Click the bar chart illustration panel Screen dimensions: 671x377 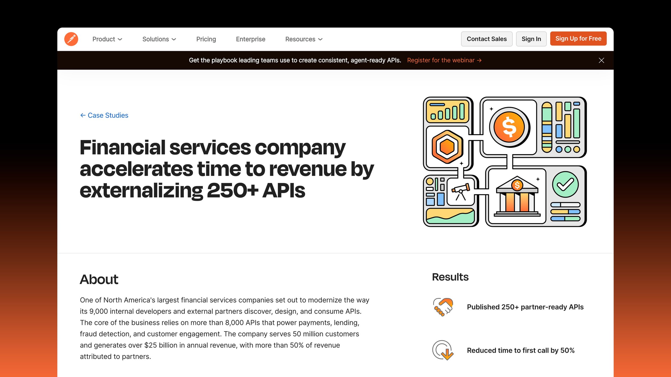pos(447,111)
